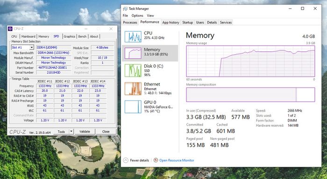
Task: Select the GPU 0 graph thumbnail
Action: (x=133, y=107)
